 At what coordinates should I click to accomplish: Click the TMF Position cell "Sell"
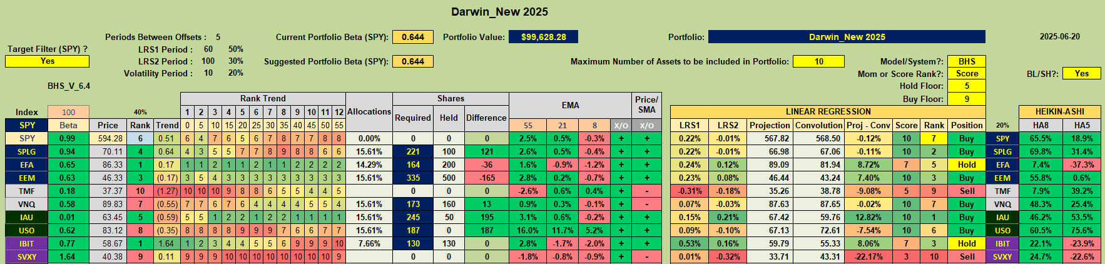[967, 191]
